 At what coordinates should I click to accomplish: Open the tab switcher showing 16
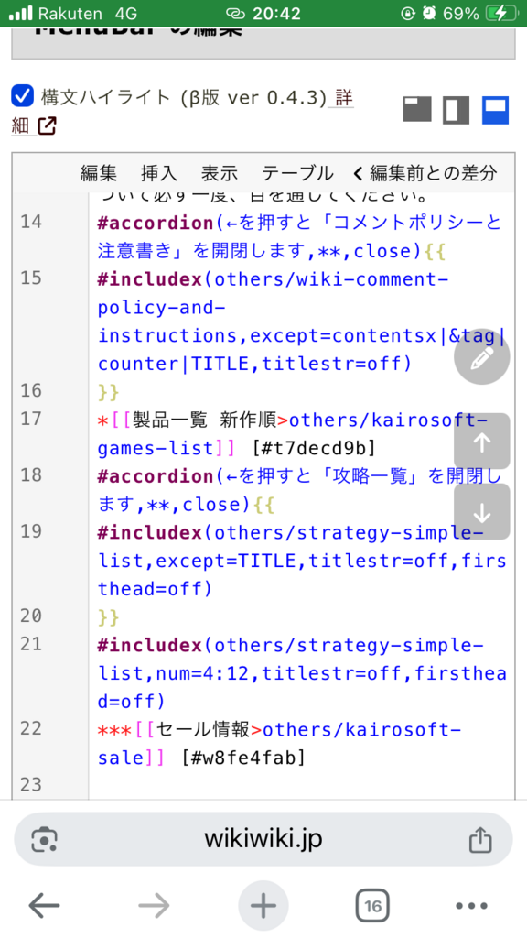[x=372, y=906]
